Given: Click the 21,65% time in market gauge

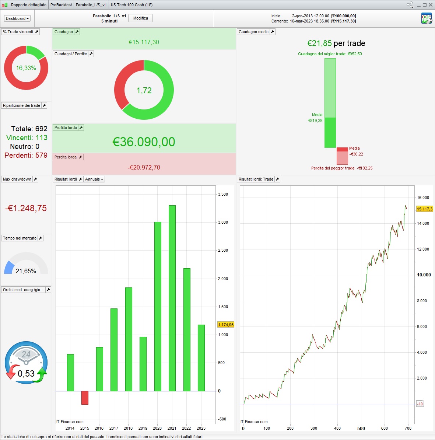Looking at the screenshot, I should pyautogui.click(x=26, y=264).
